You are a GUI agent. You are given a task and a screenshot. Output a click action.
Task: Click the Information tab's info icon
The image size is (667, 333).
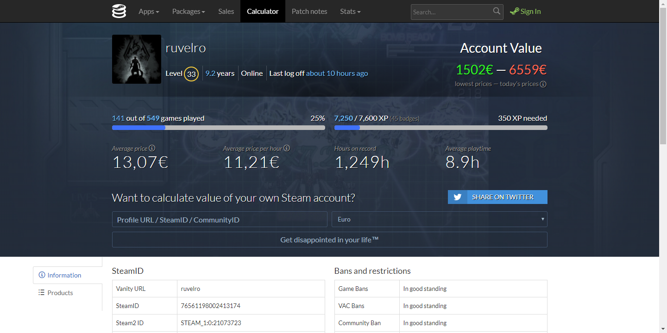42,275
